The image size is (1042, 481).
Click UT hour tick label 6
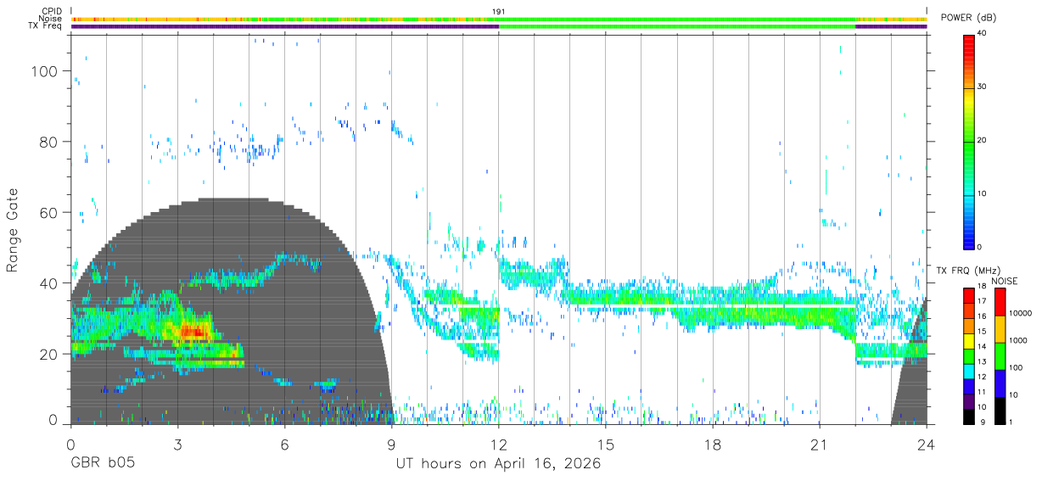(285, 444)
